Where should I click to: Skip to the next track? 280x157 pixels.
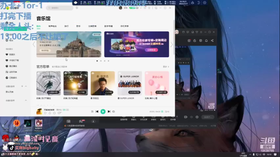[109, 112]
